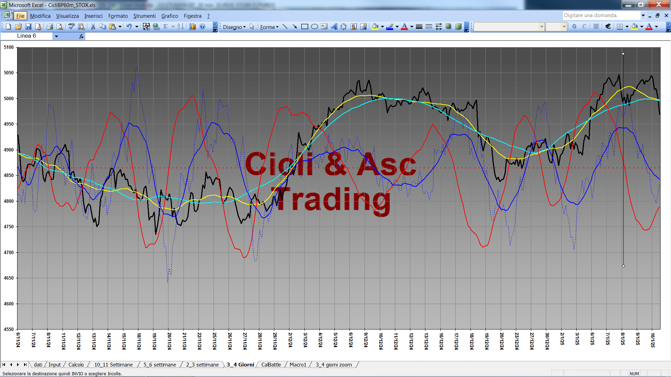Switch to the dati sheet tab

click(x=38, y=364)
